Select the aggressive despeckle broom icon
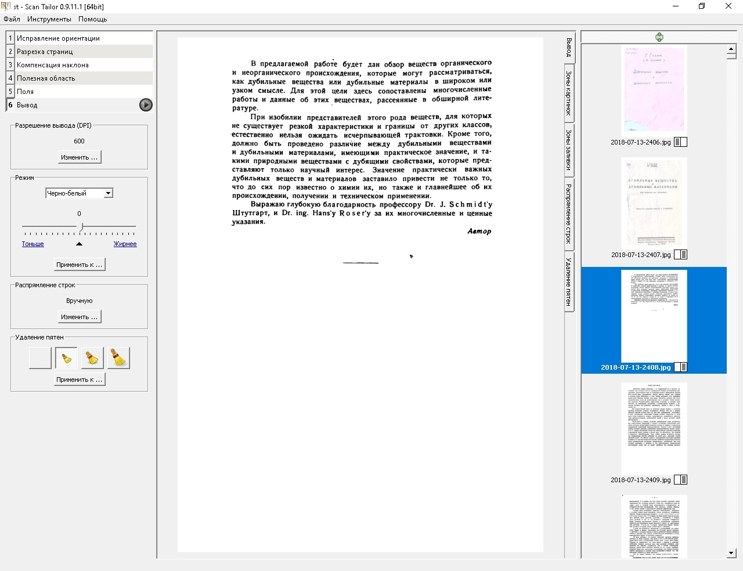 (x=118, y=358)
